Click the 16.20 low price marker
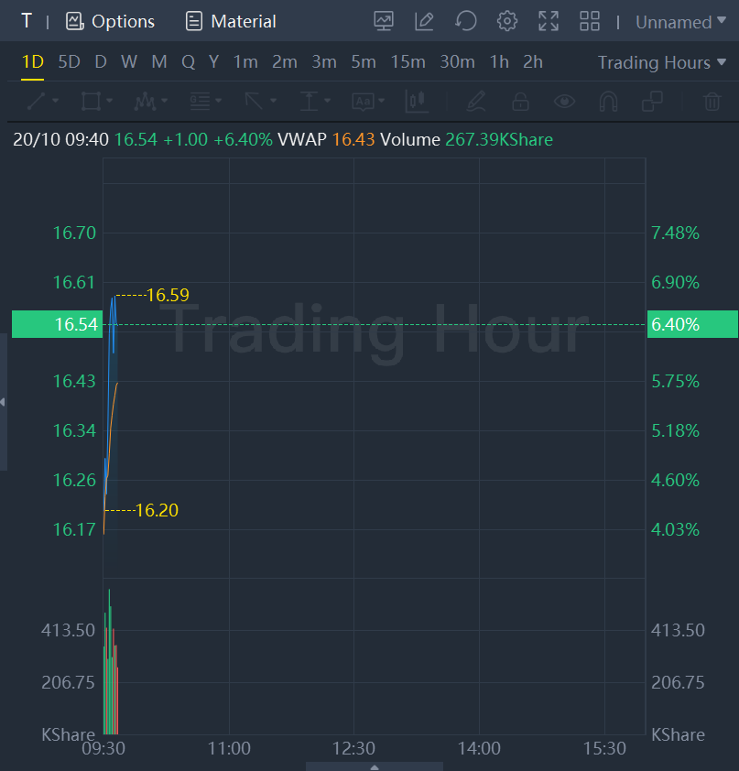Viewport: 739px width, 771px height. point(157,510)
